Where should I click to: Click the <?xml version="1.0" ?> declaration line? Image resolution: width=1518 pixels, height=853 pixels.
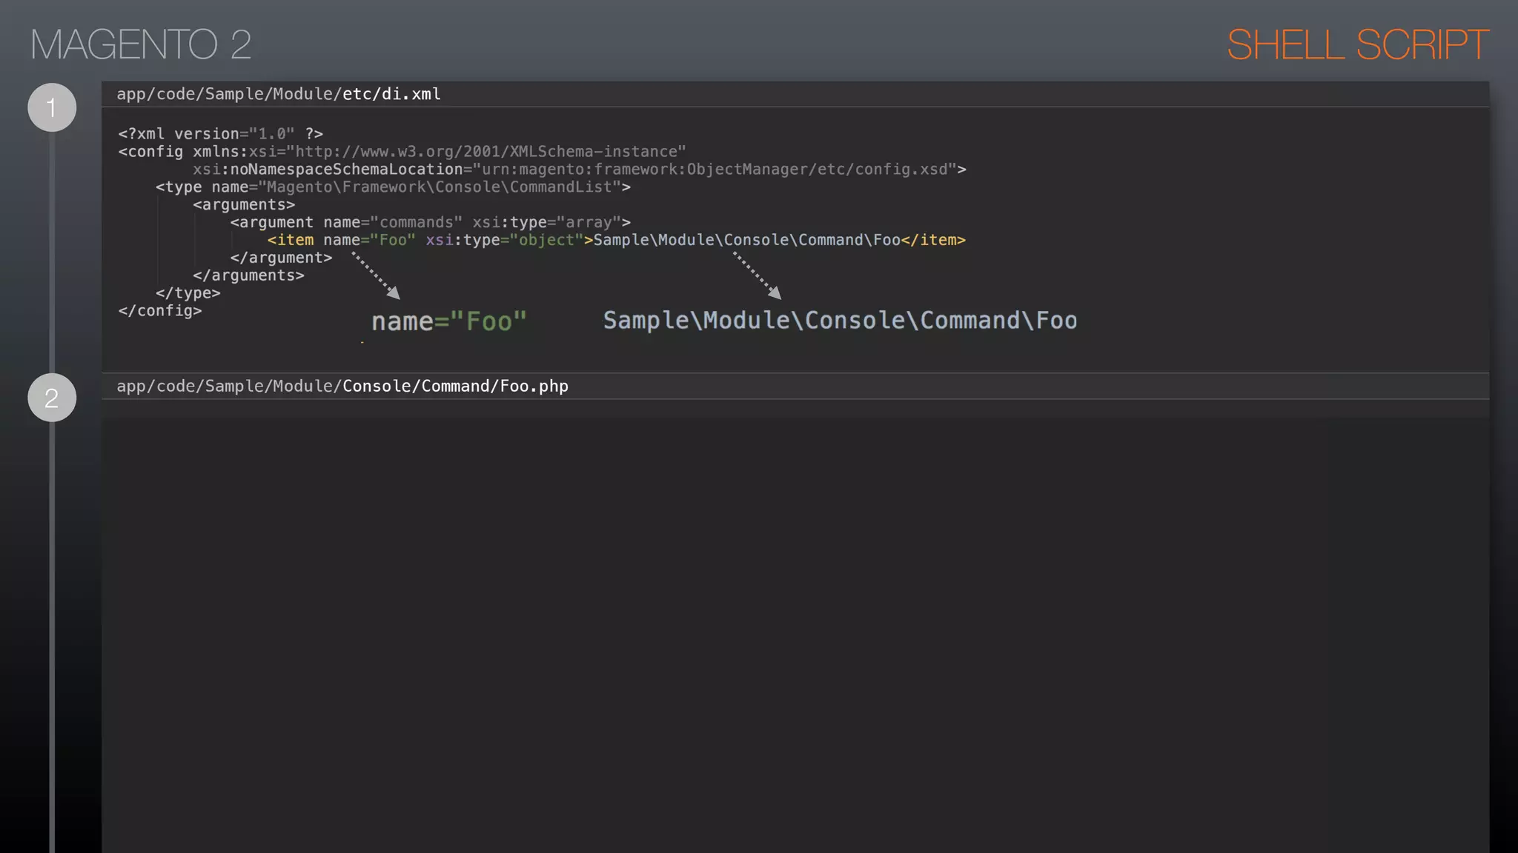221,134
